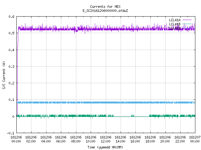
Task: Click the 0.1 y-axis tick value
Action: [11, 100]
